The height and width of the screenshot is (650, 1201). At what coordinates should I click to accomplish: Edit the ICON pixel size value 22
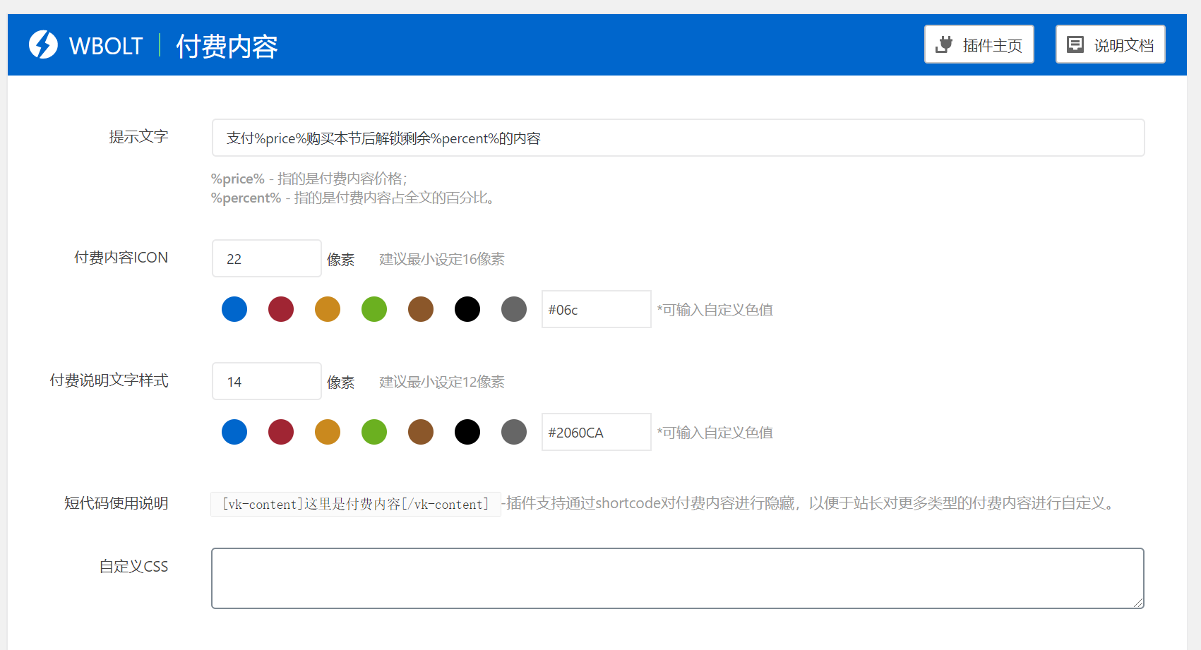(266, 258)
